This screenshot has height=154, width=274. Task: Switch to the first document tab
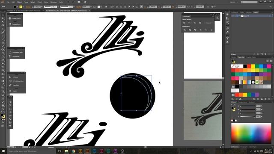[x=24, y=11]
